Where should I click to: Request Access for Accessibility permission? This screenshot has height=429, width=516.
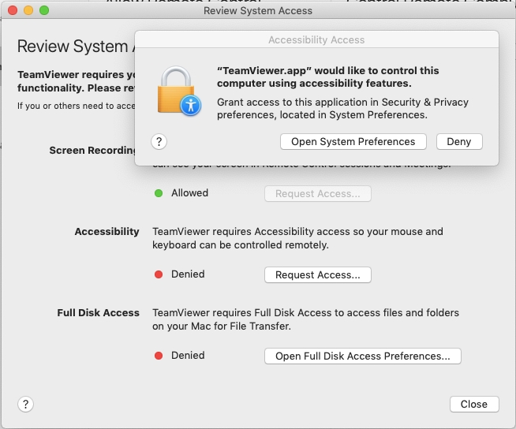pos(317,275)
